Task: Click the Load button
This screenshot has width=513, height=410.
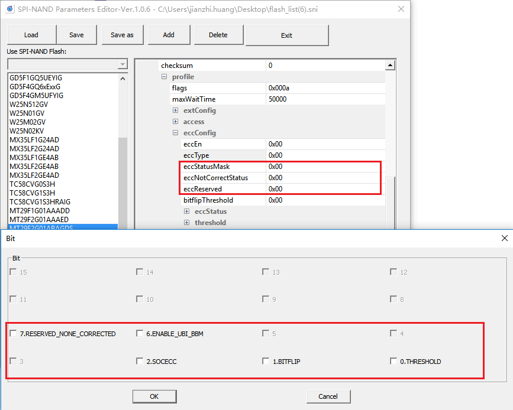Action: [31, 35]
